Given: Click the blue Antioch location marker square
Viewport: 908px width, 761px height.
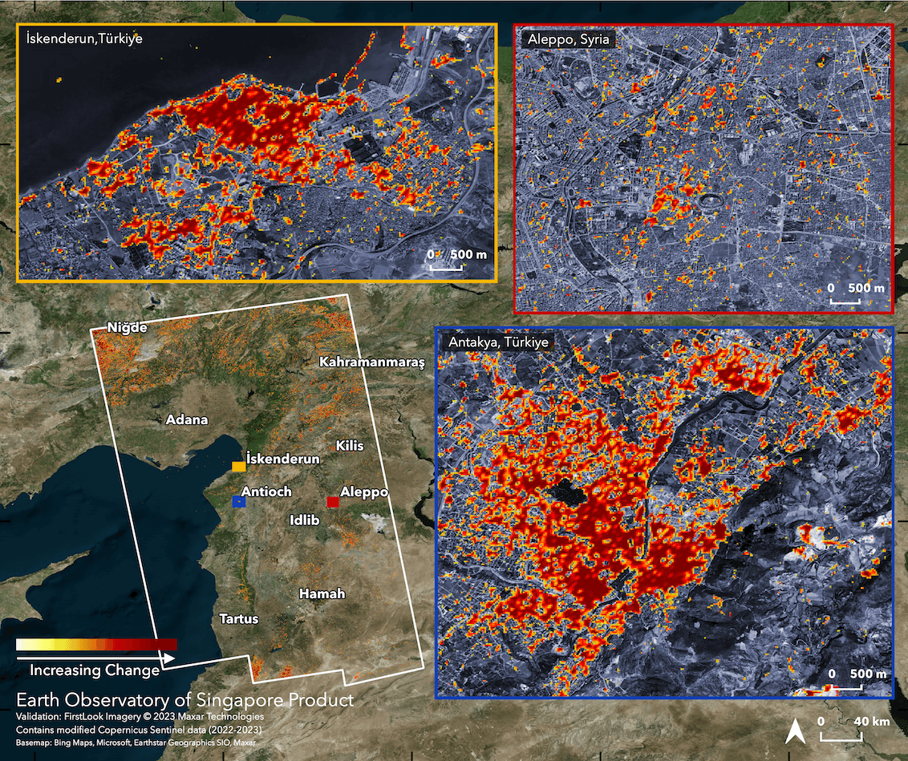Looking at the screenshot, I should coord(237,501).
